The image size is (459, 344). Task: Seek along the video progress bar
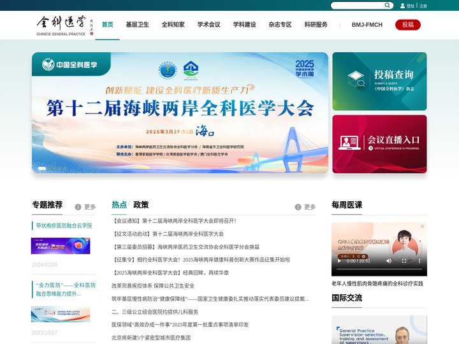point(379,269)
